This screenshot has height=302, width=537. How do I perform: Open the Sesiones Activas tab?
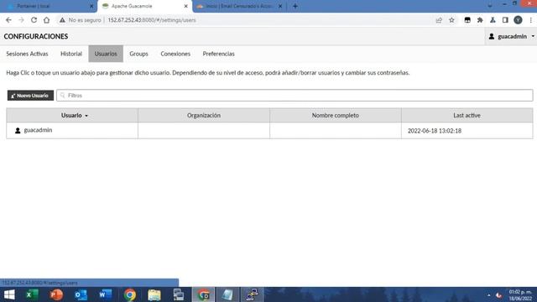27,54
